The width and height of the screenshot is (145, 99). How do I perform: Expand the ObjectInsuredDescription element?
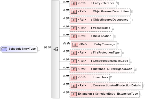click(x=132, y=12)
